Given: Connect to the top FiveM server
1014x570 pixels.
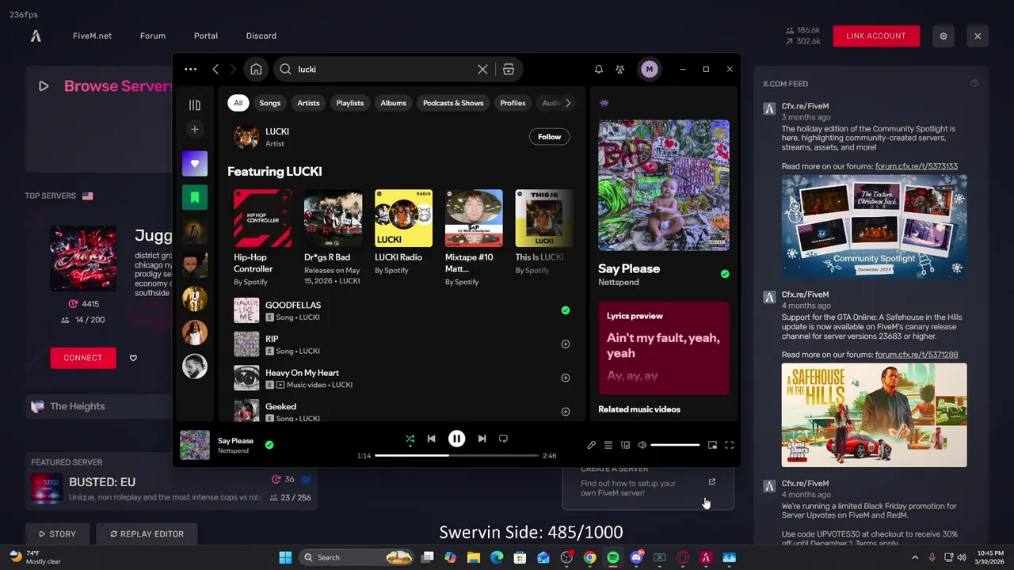Looking at the screenshot, I should click(x=83, y=358).
